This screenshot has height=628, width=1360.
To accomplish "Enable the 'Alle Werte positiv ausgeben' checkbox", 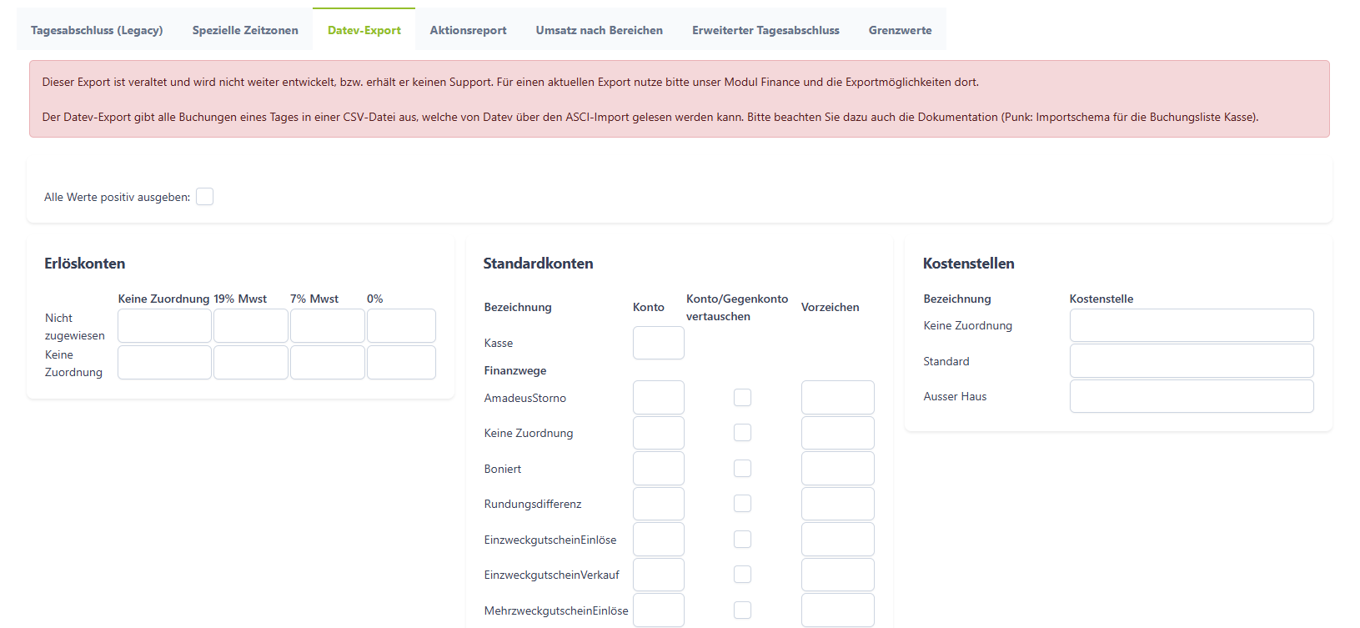I will tap(204, 197).
